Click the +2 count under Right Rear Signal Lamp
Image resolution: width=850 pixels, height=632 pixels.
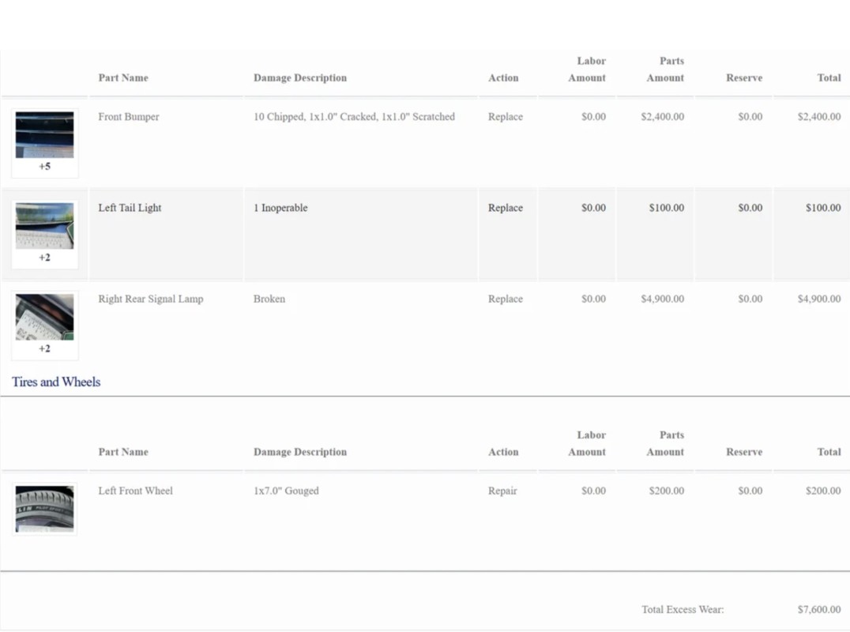pos(44,348)
